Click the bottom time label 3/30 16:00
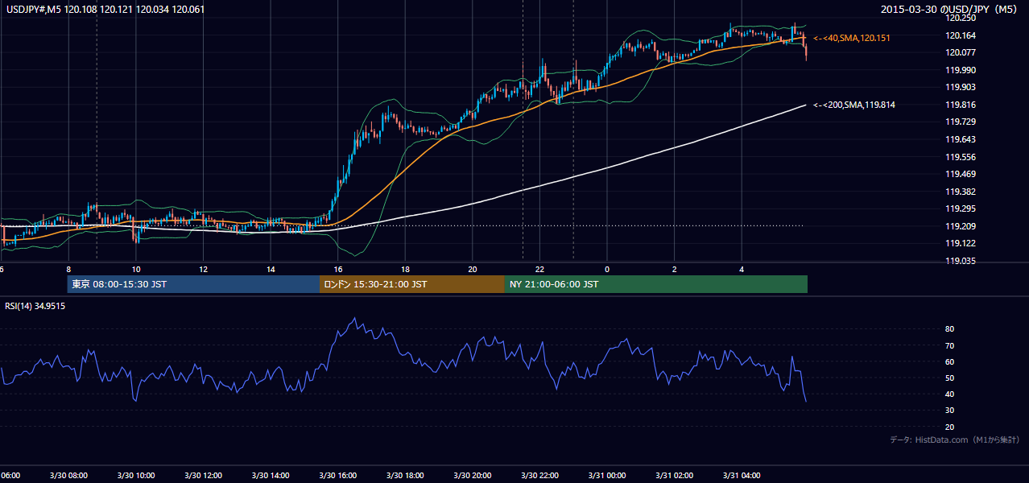The width and height of the screenshot is (1029, 483). coord(337,475)
